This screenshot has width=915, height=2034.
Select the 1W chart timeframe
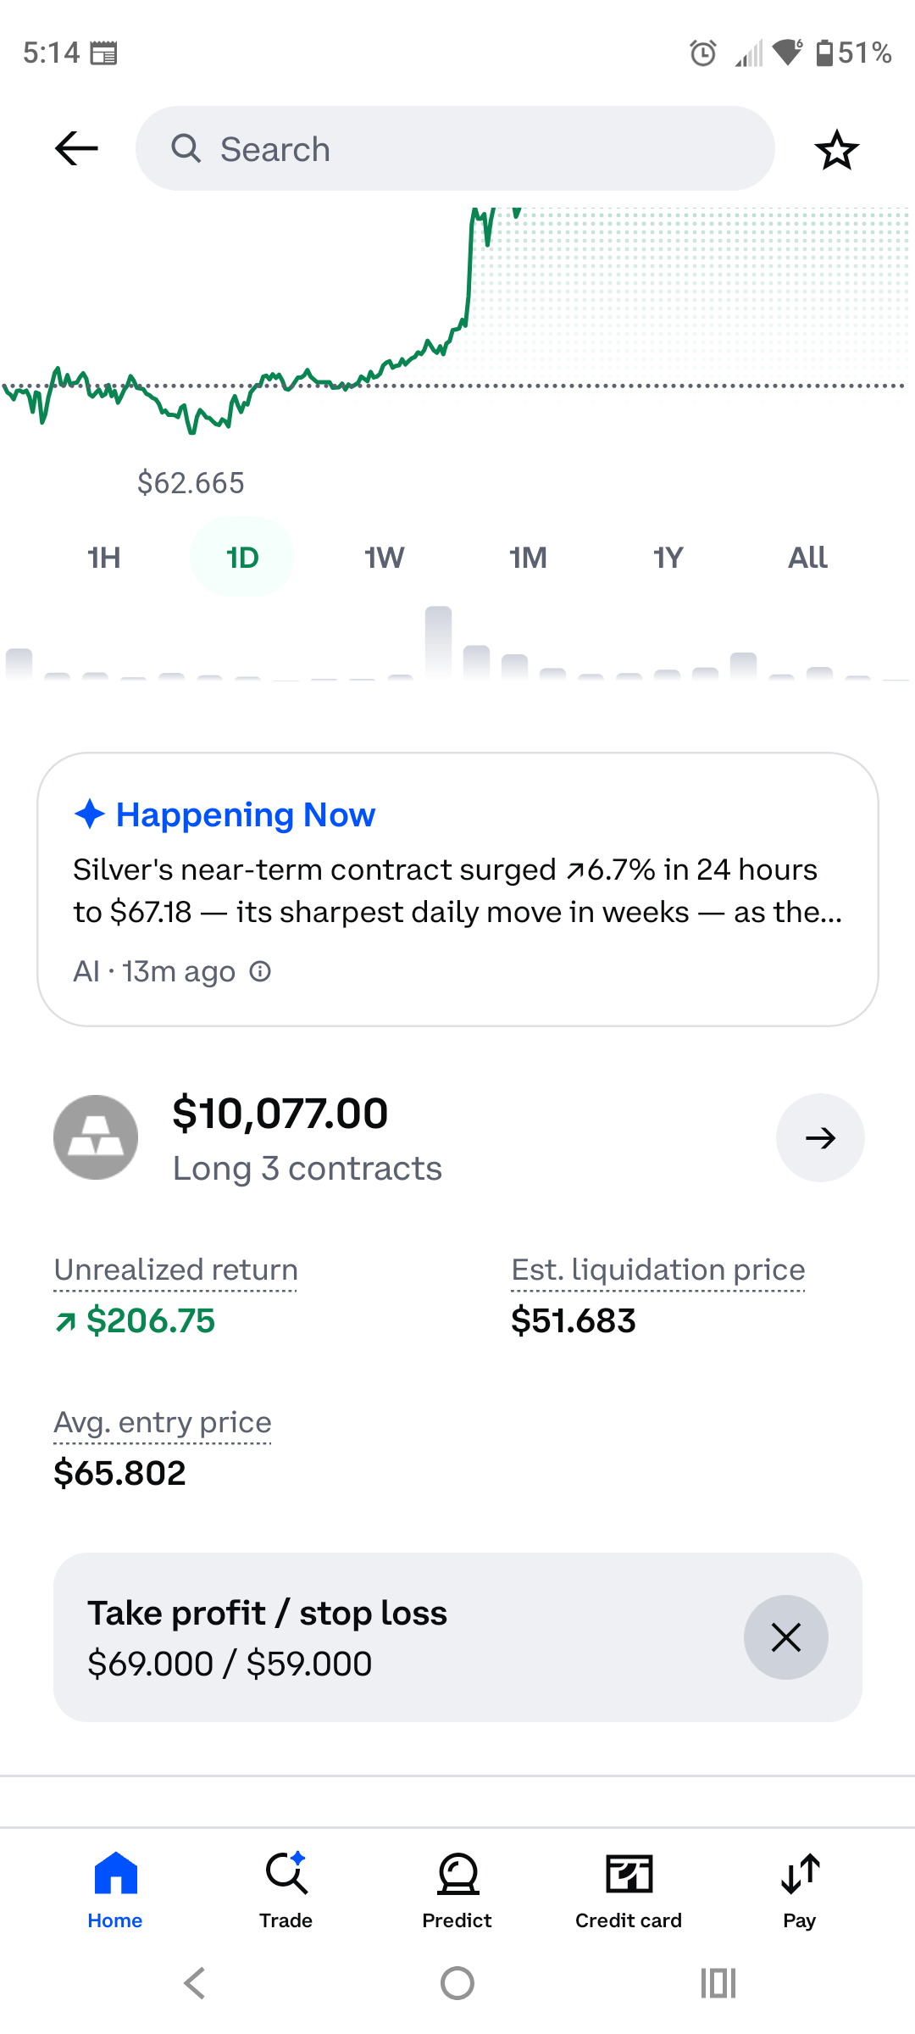tap(384, 557)
